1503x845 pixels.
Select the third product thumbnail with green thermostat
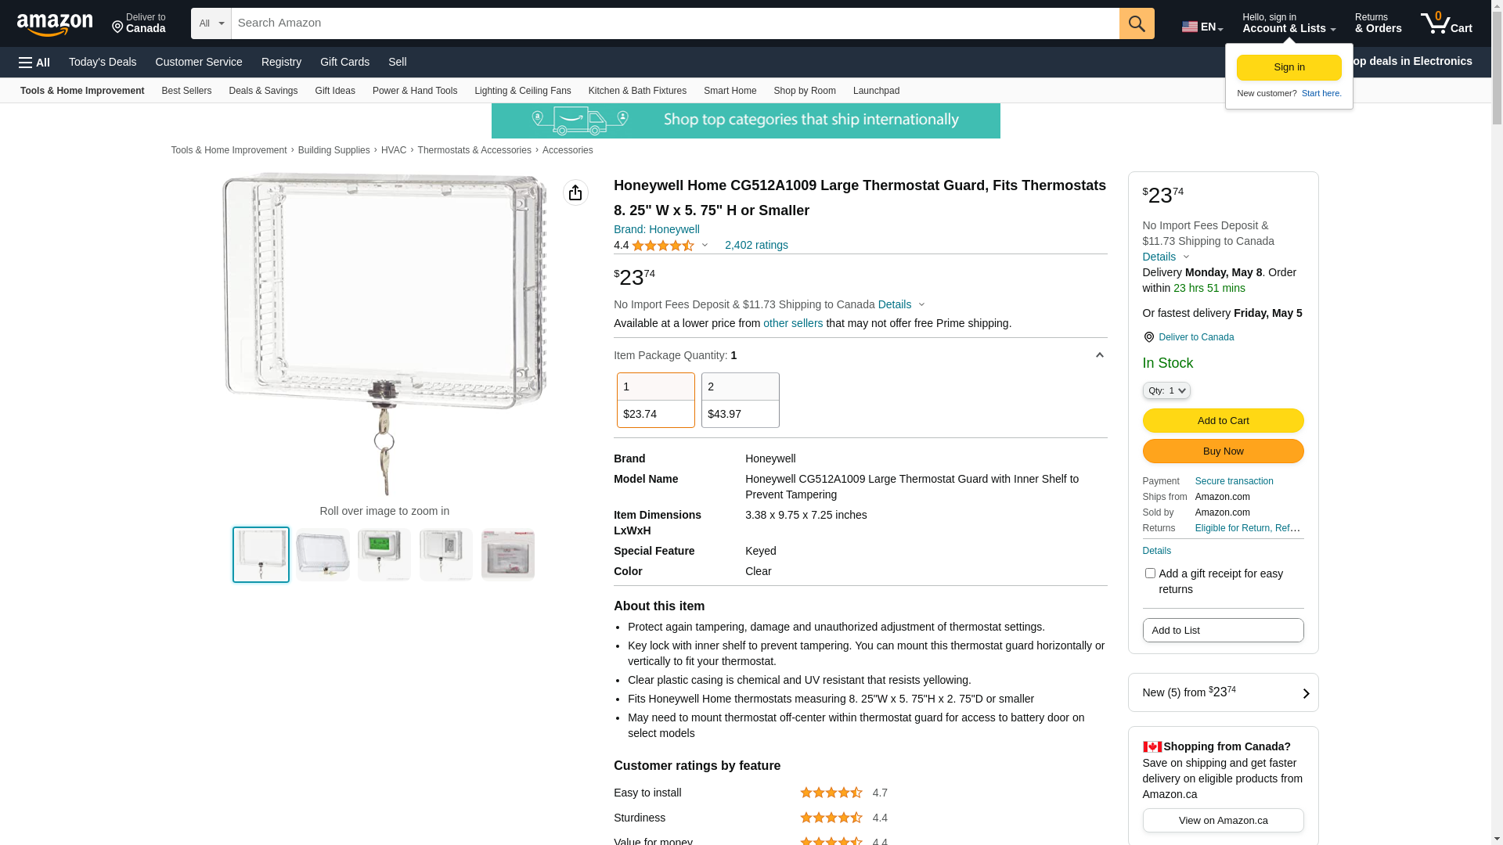tap(384, 555)
